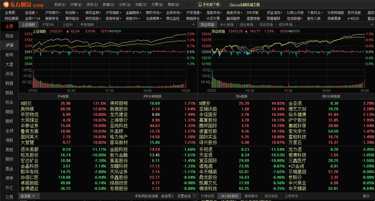375x201 pixels.
Task: Switch to the 创业板指 index tab
Action: pyautogui.click(x=246, y=25)
